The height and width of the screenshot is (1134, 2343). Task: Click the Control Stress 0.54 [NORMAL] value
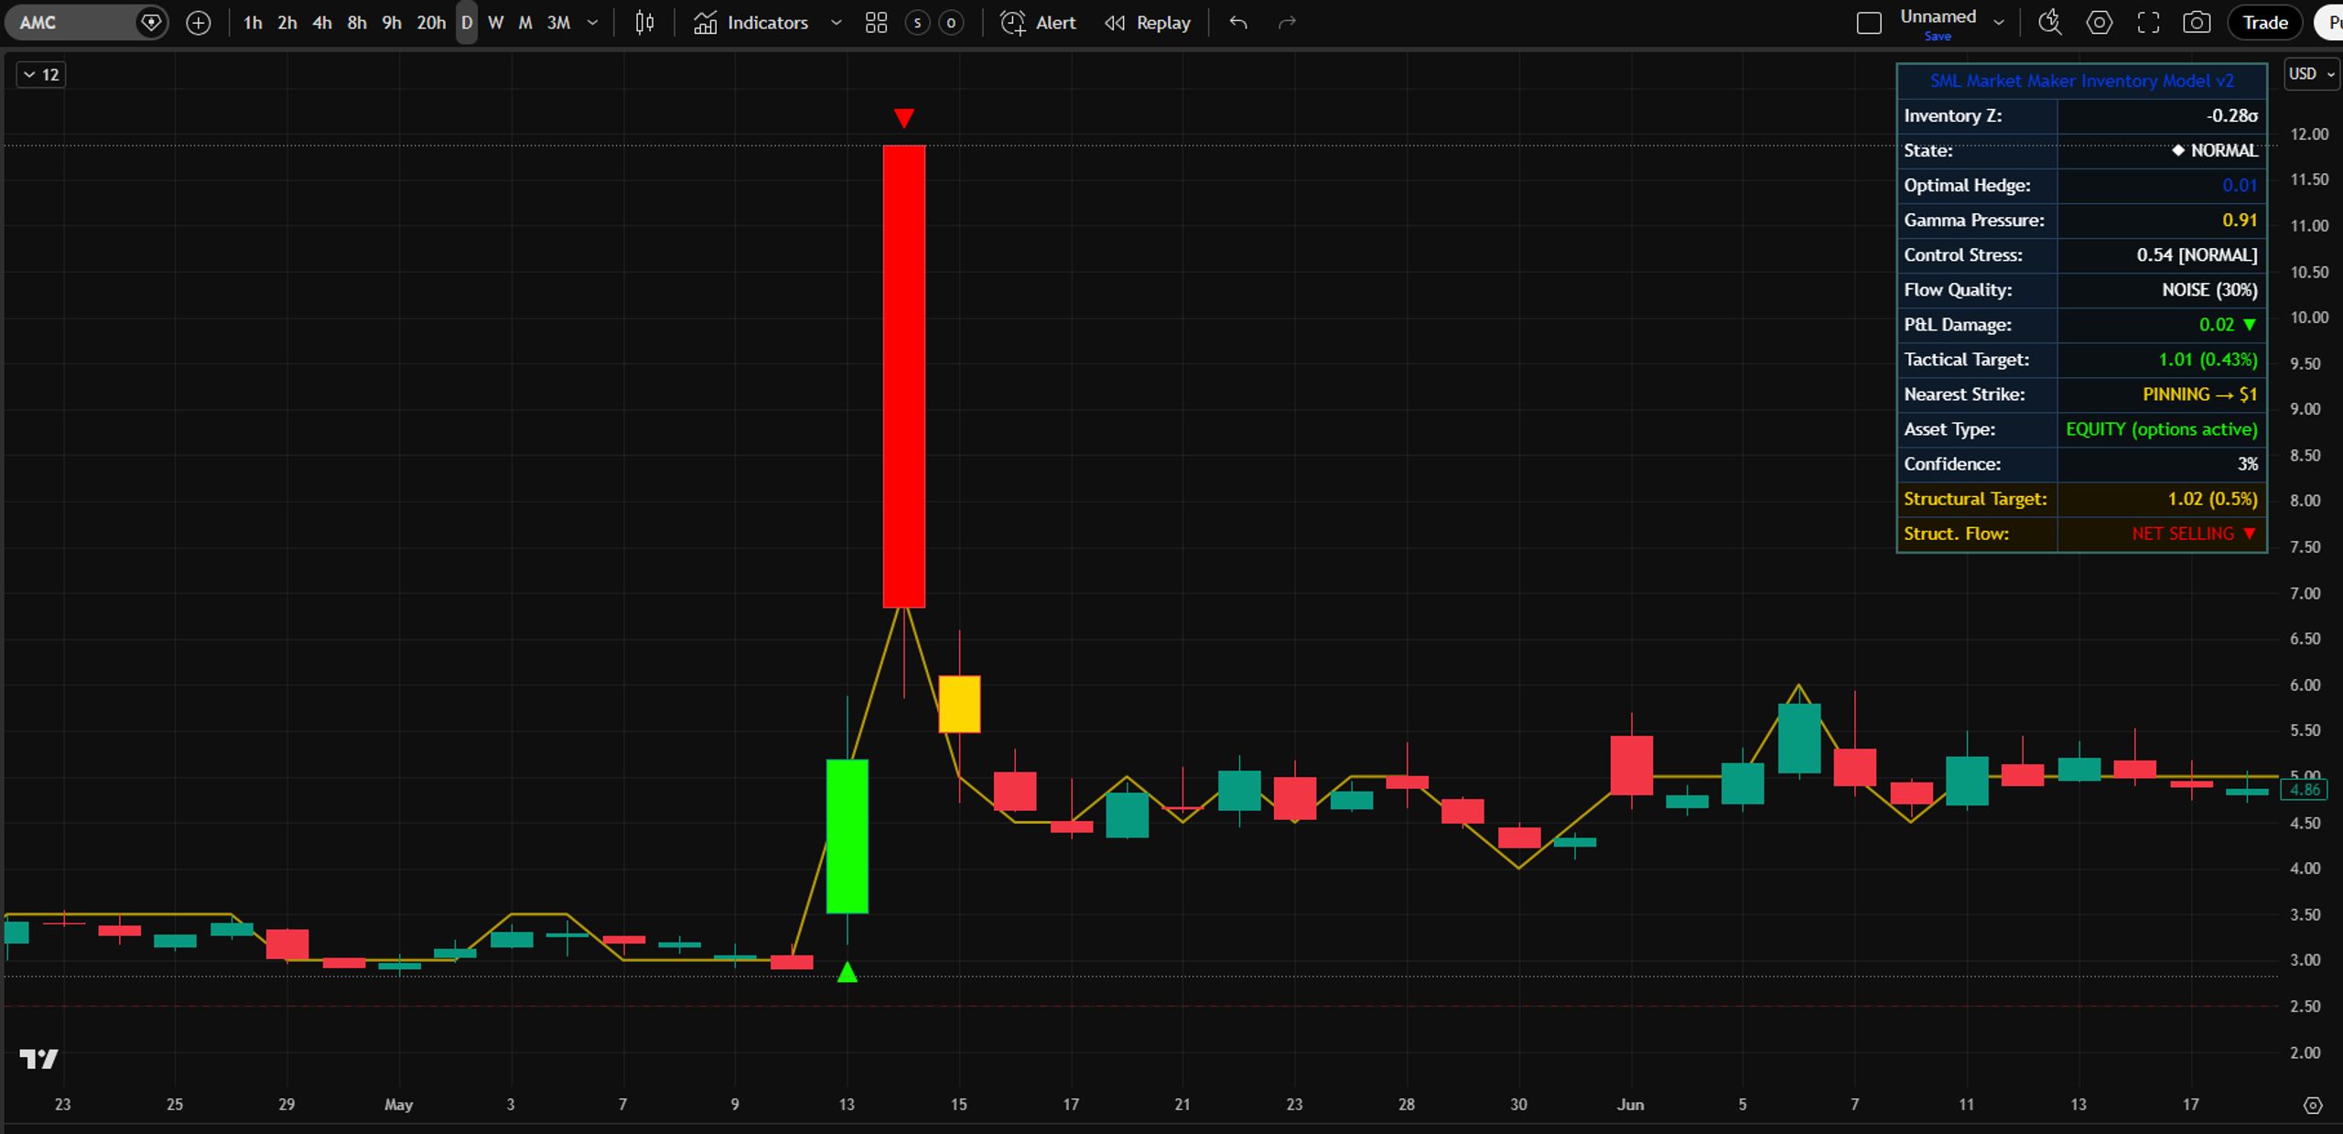coord(2197,255)
